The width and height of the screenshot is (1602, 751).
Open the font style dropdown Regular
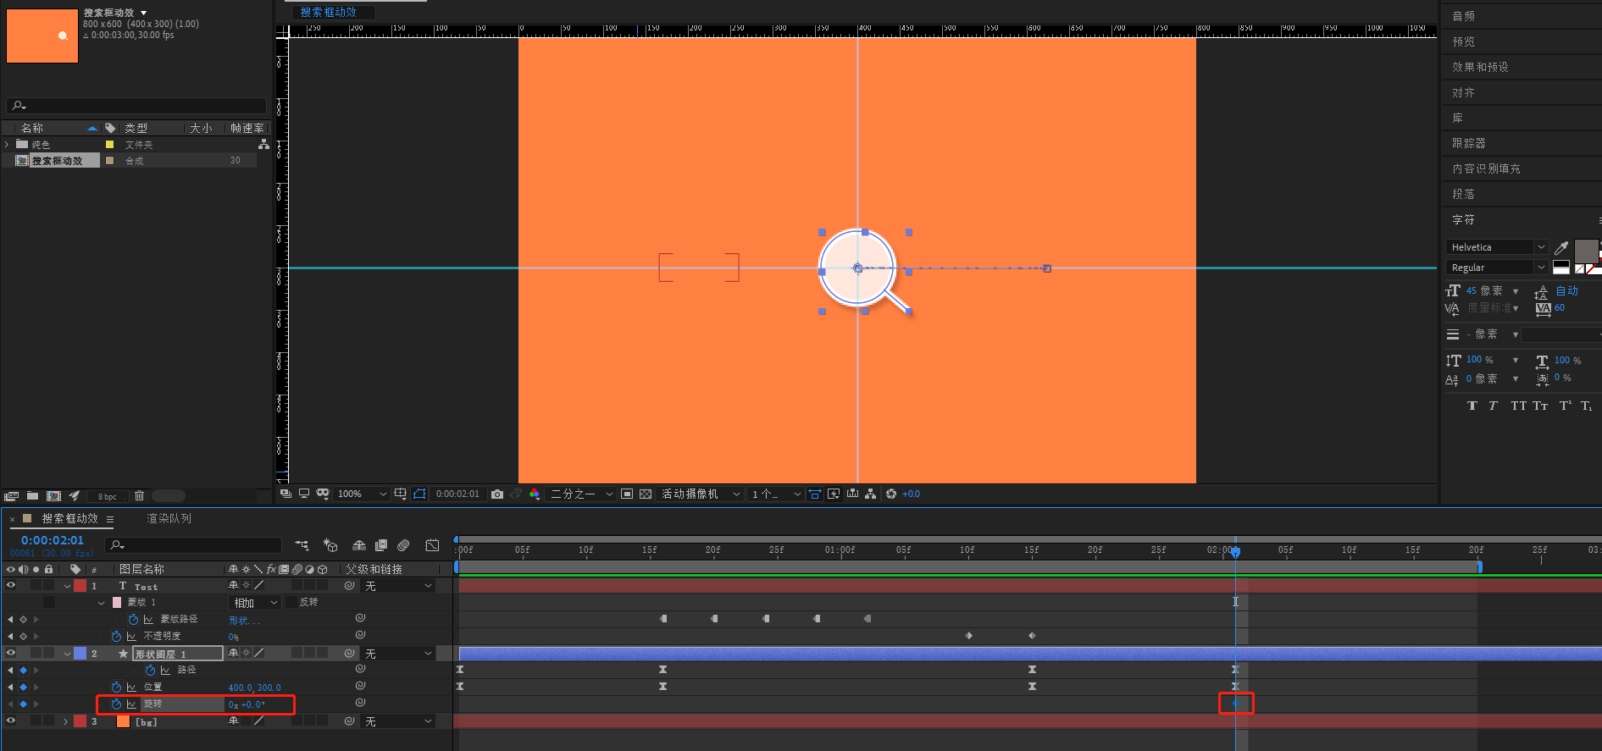coord(1497,268)
